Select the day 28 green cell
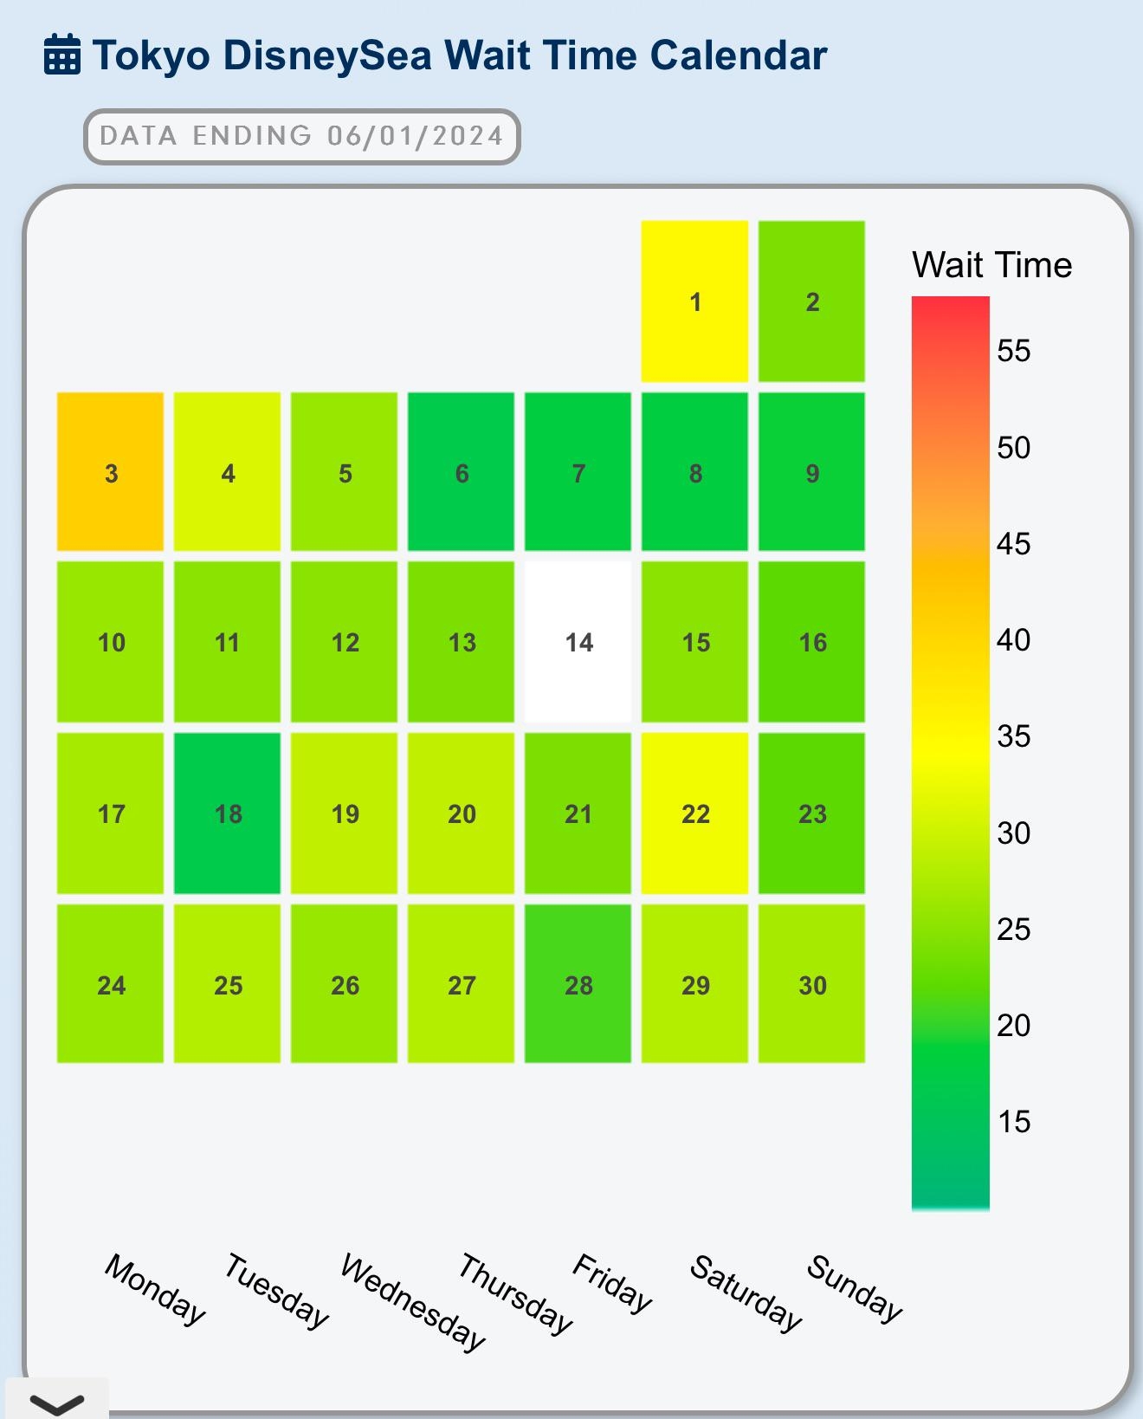Image resolution: width=1143 pixels, height=1419 pixels. pos(578,983)
